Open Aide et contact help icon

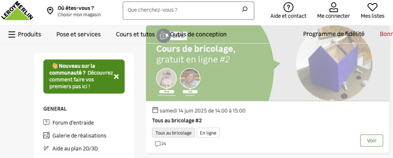(288, 7)
